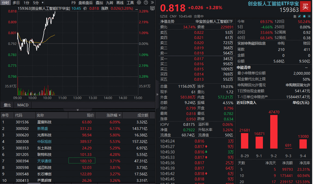Open the help question mark icon
Image resolution: width=313 pixels, height=184 pixels.
click(146, 3)
